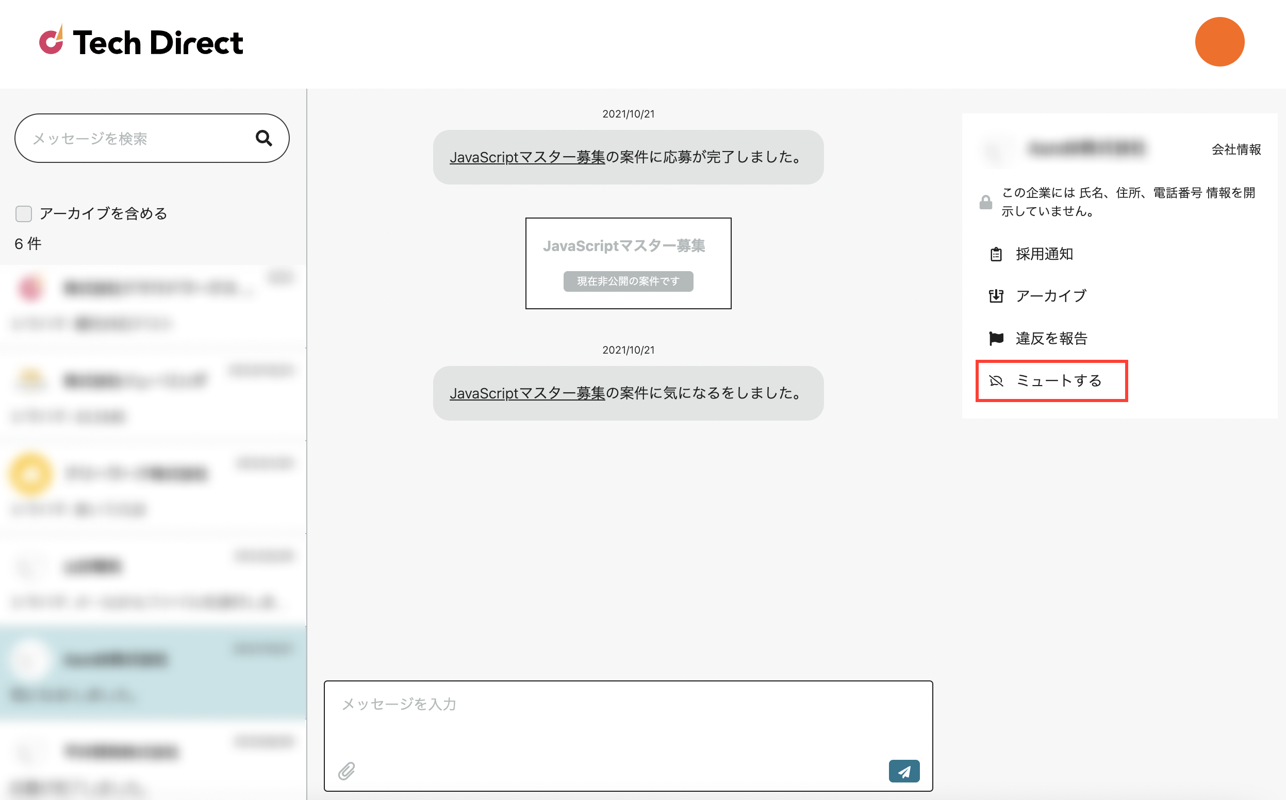Click the mute bell icon beside ミュートする

997,380
